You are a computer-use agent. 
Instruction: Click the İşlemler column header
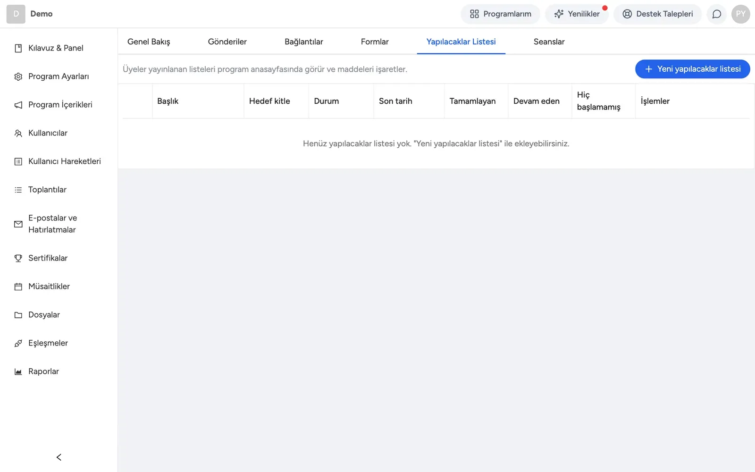pos(692,101)
